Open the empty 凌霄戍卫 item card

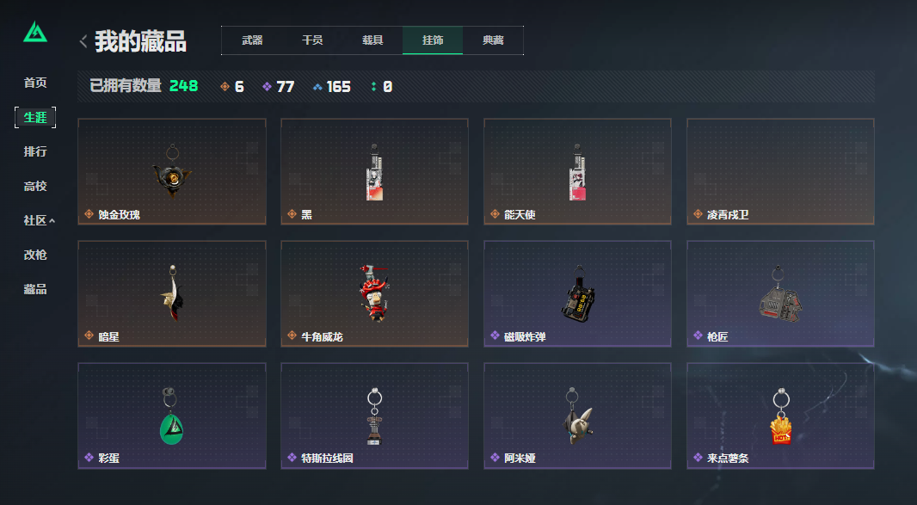click(x=780, y=171)
